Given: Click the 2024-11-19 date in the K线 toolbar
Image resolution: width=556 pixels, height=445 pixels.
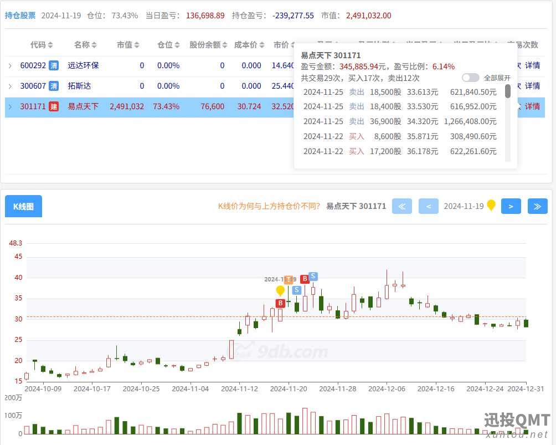Looking at the screenshot, I should pos(464,206).
